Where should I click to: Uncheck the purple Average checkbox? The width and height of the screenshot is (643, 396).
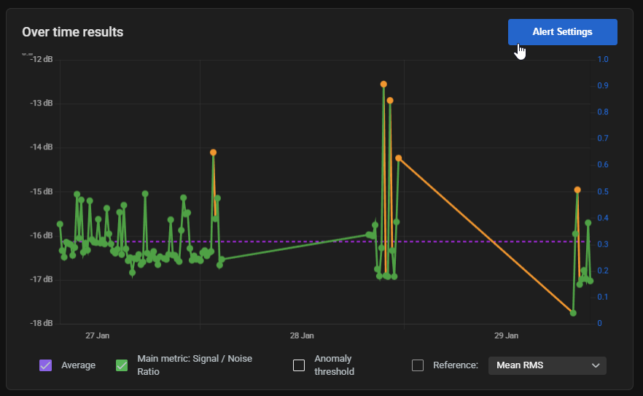coord(45,365)
